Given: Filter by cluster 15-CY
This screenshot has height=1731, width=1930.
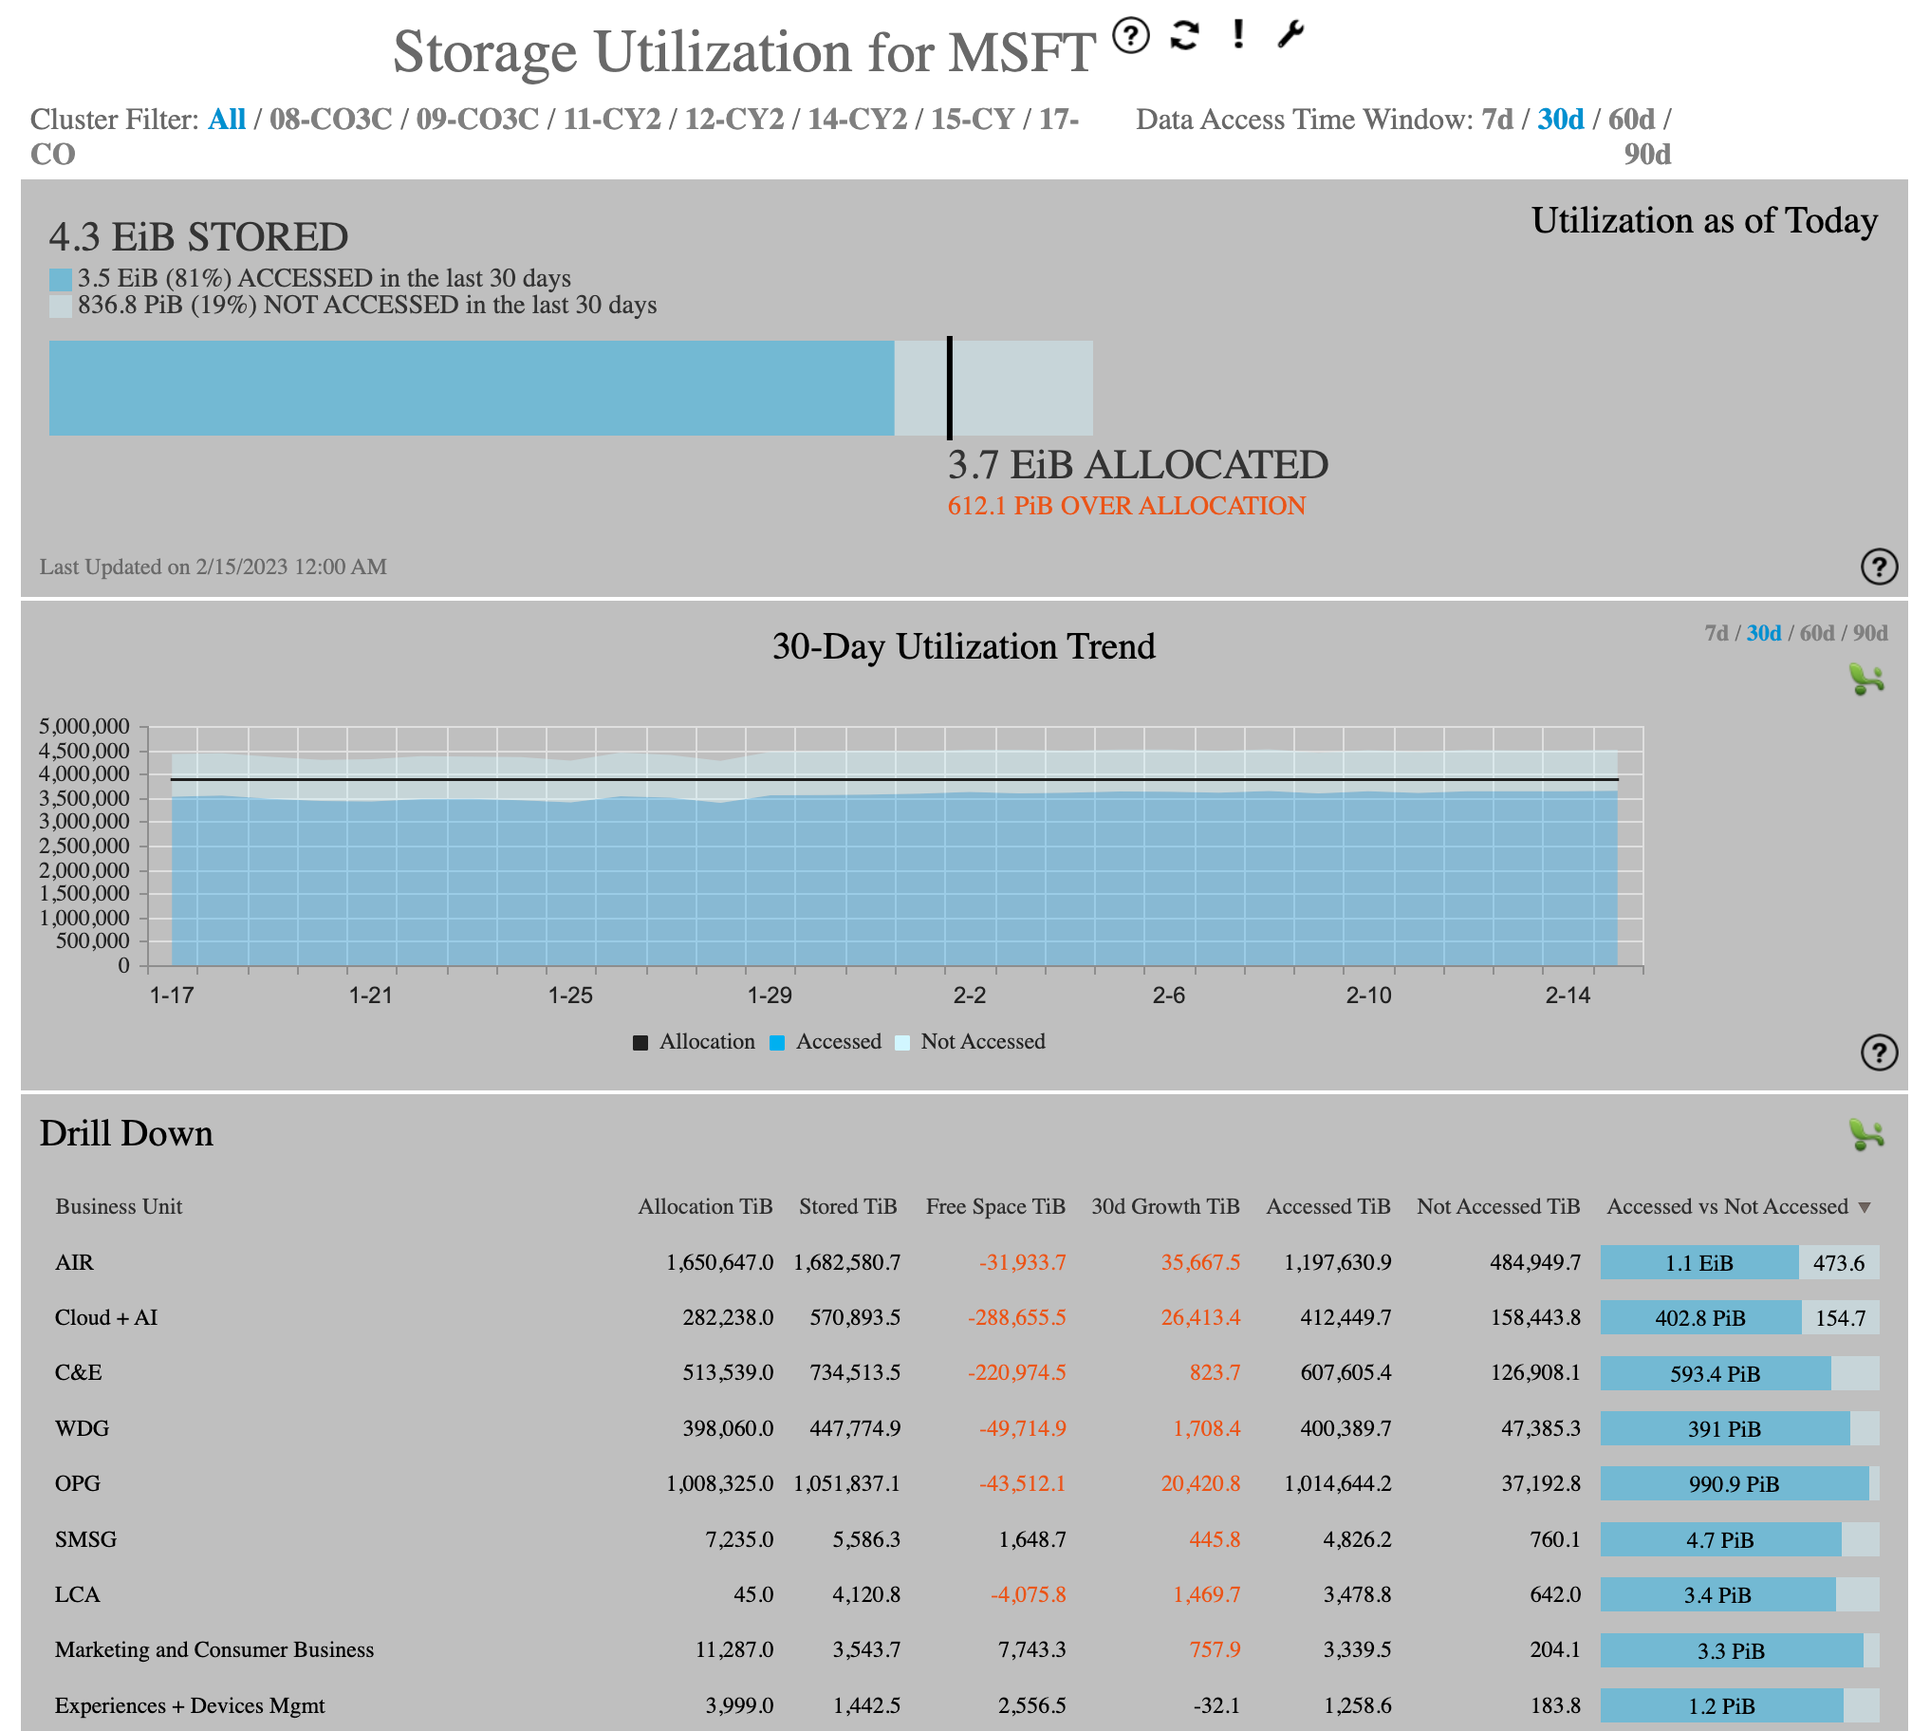Looking at the screenshot, I should click(x=972, y=119).
